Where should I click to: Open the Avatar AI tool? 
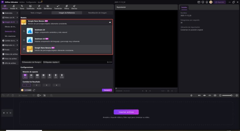tap(14, 7)
